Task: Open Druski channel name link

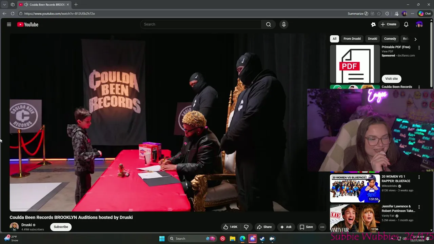Action: [x=26, y=225]
